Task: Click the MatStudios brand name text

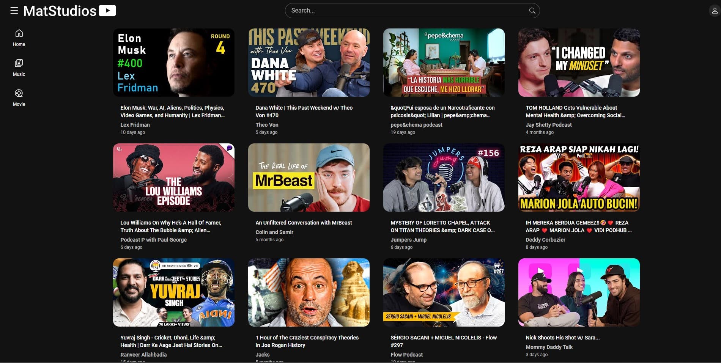Action: pyautogui.click(x=60, y=11)
